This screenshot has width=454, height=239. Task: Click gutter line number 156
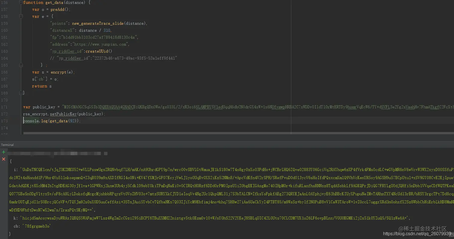coord(4,2)
